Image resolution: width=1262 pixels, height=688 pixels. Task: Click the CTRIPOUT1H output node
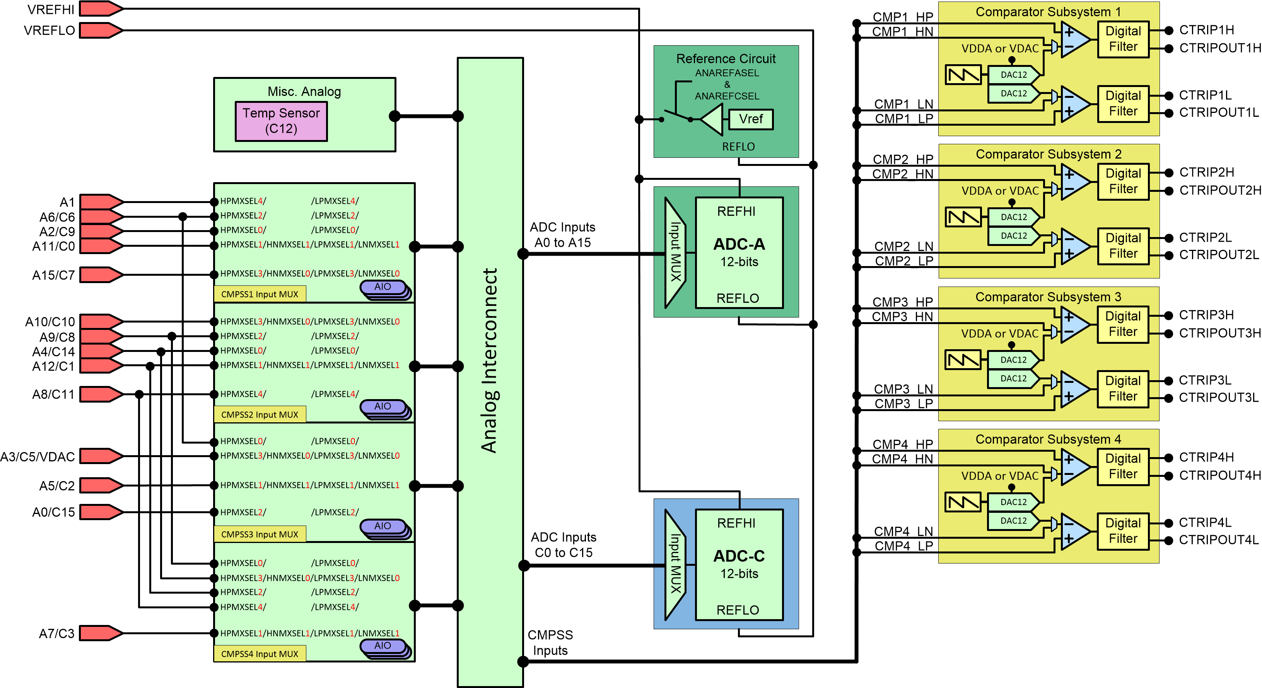coord(1169,48)
